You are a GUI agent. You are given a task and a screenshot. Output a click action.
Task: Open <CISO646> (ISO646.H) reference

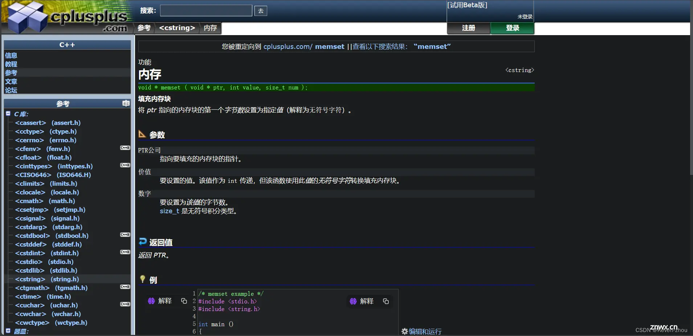click(x=53, y=175)
